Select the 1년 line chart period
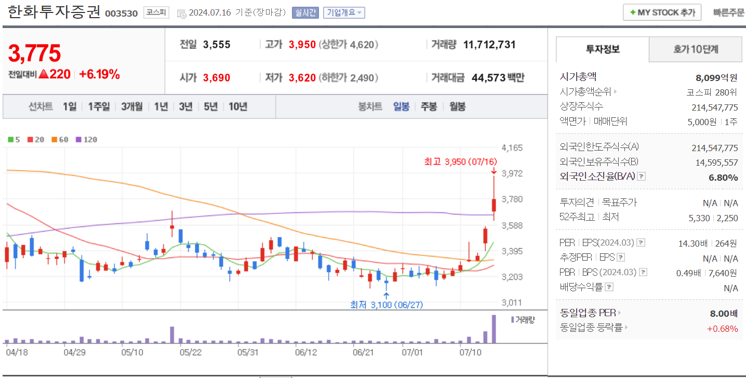The height and width of the screenshot is (378, 746). [x=161, y=106]
